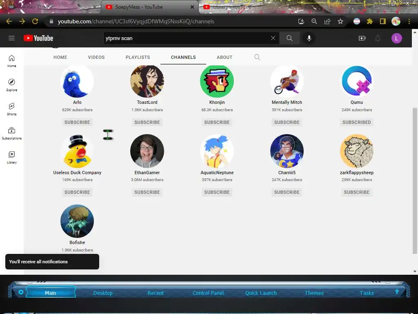The image size is (418, 314).
Task: Open the Tasks dock tab
Action: tap(367, 293)
